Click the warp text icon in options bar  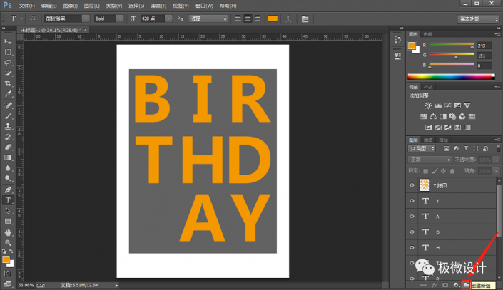[x=290, y=18]
